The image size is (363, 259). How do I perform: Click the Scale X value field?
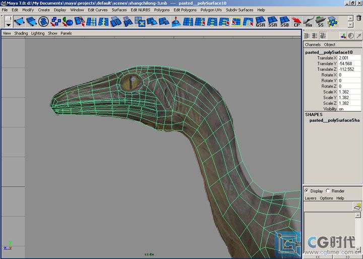point(349,92)
